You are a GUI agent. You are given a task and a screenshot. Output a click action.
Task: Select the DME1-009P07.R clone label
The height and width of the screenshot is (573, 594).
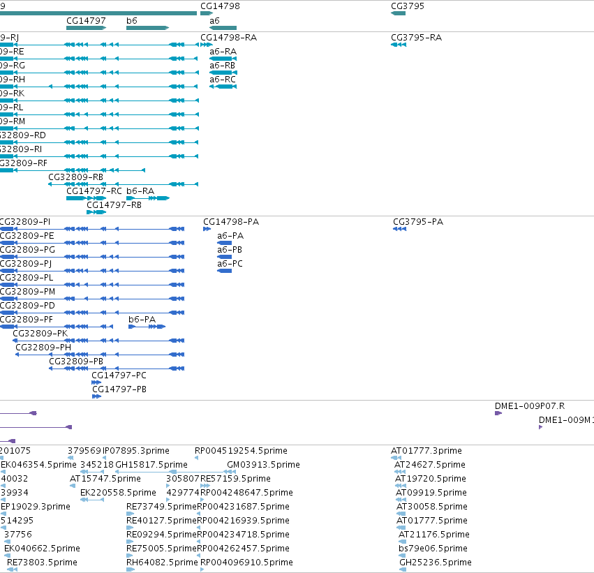pyautogui.click(x=530, y=406)
